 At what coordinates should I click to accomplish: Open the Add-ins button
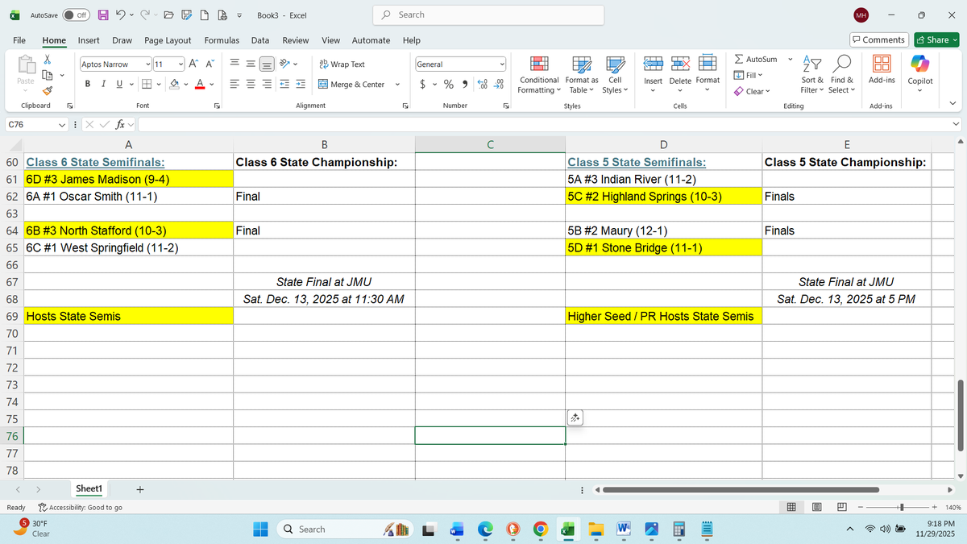click(x=882, y=70)
